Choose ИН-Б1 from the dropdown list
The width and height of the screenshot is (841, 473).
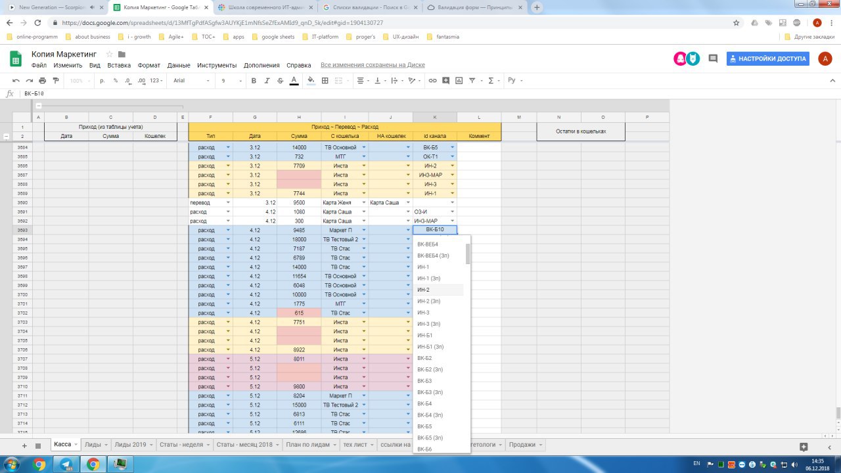point(439,335)
